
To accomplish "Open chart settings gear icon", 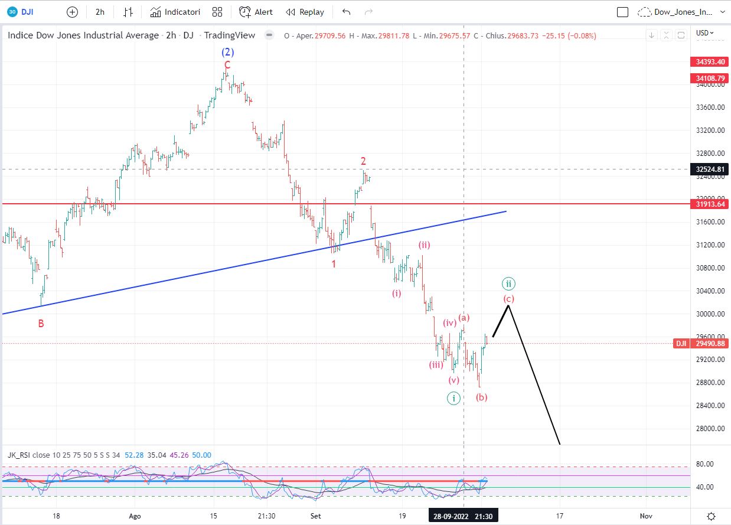I will click(712, 516).
